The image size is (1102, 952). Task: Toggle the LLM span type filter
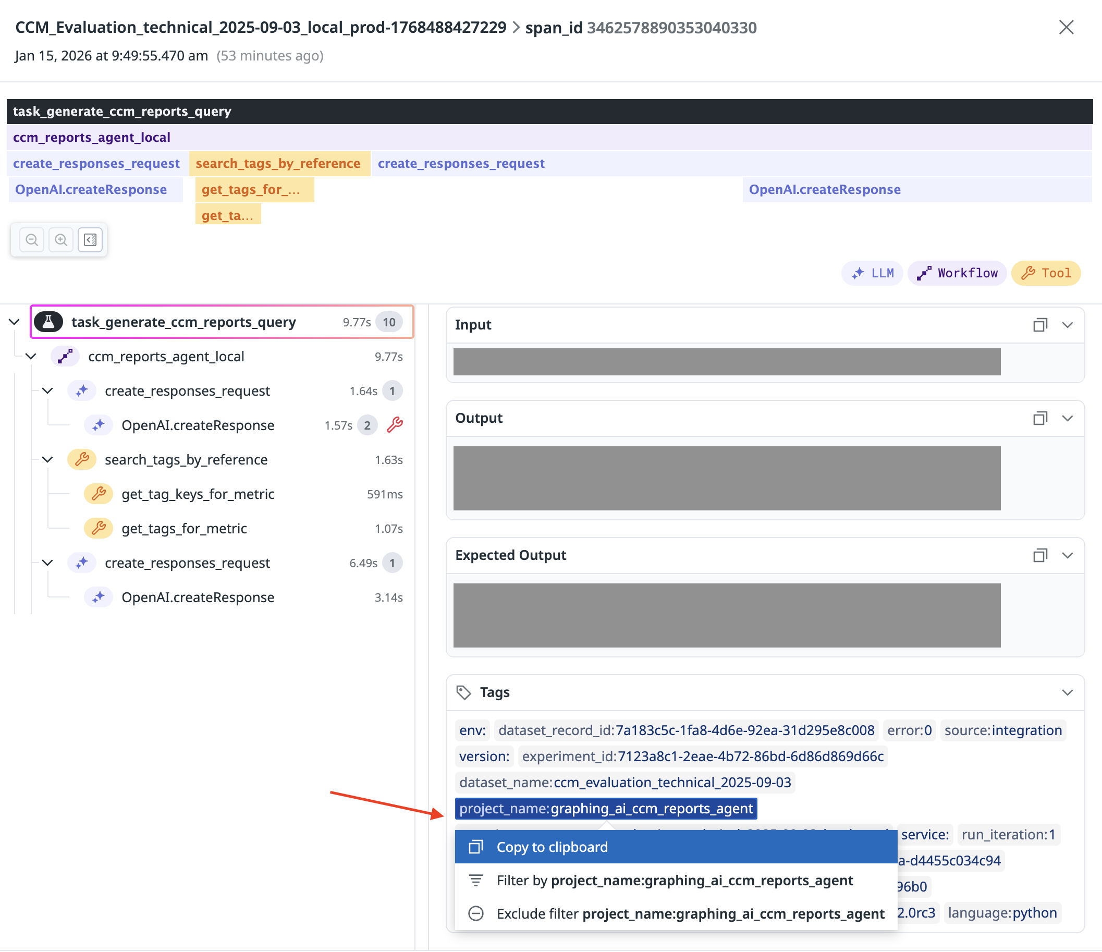pos(872,273)
